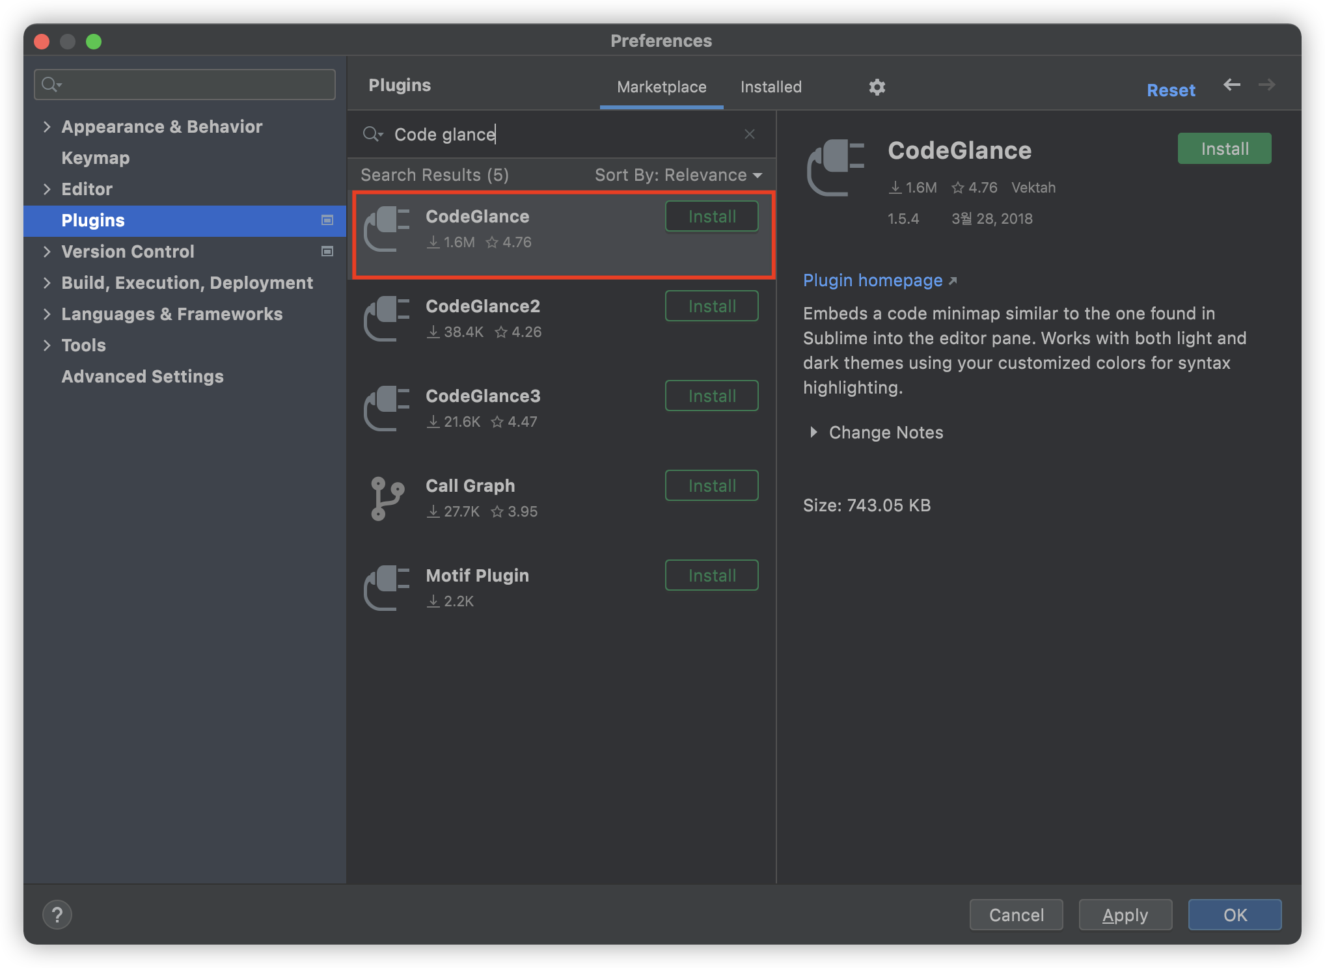Click the help question mark button

click(57, 915)
